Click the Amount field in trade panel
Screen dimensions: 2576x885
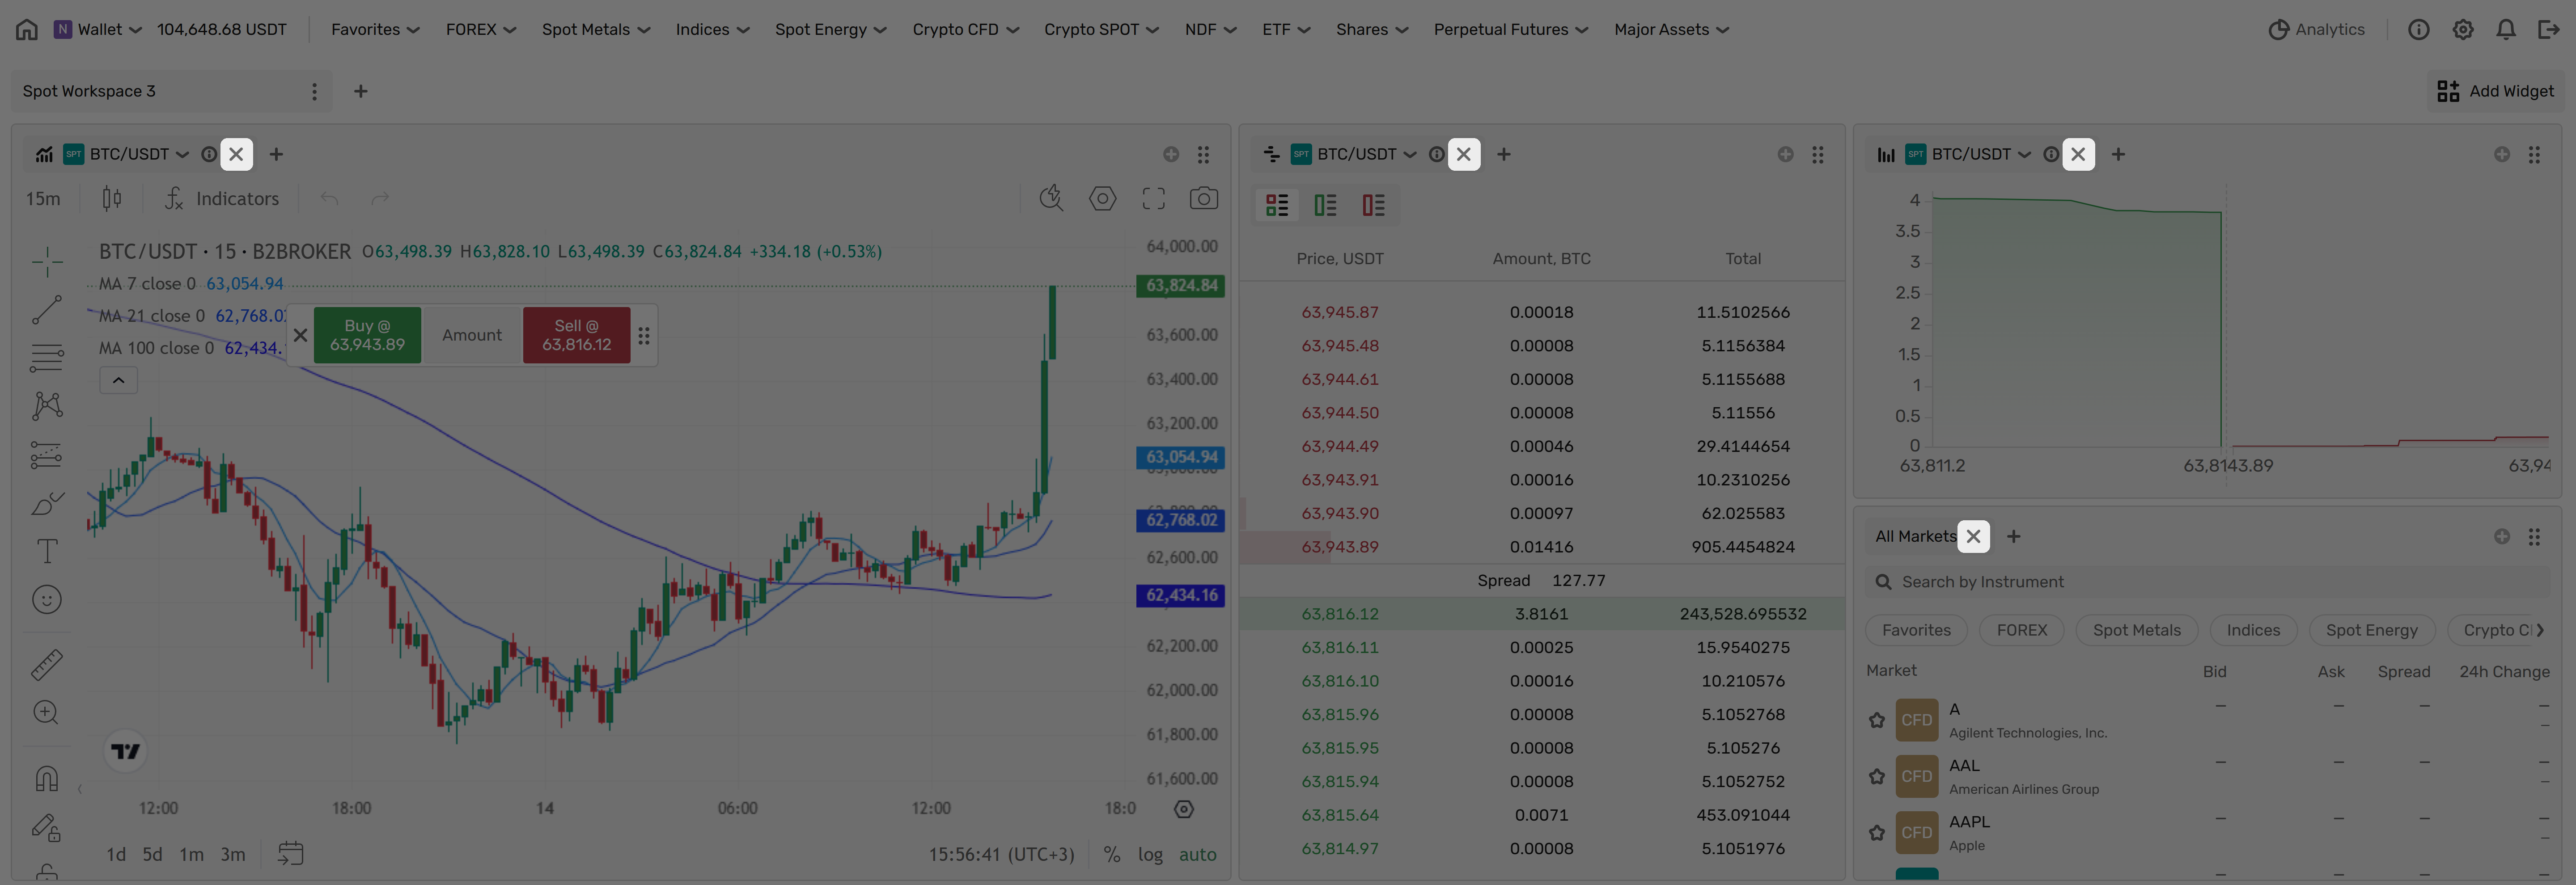tap(472, 336)
